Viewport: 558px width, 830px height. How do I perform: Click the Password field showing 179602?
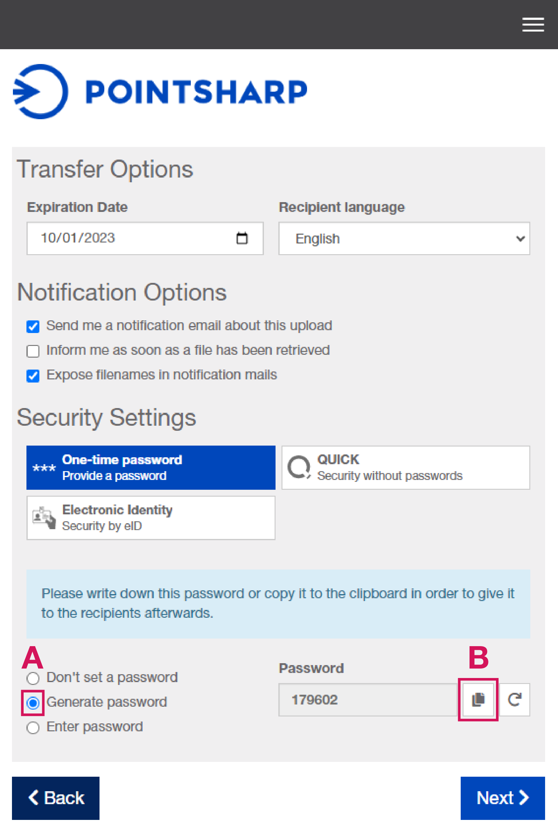(x=368, y=699)
